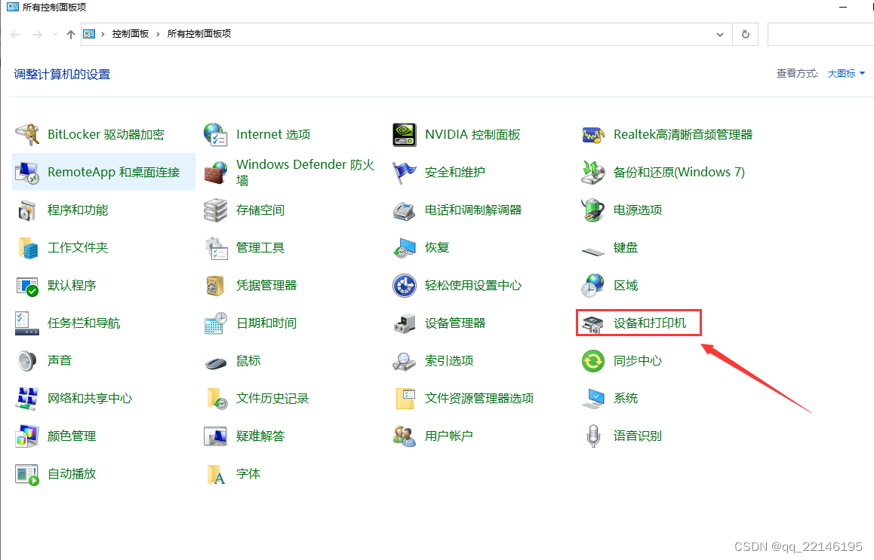Refresh the control panel view
Image resolution: width=874 pixels, height=560 pixels.
pos(745,35)
